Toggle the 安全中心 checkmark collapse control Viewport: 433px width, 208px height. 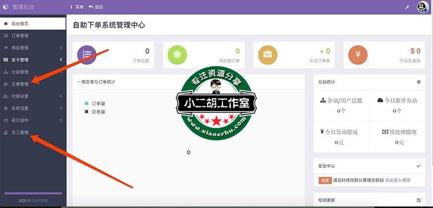418,166
